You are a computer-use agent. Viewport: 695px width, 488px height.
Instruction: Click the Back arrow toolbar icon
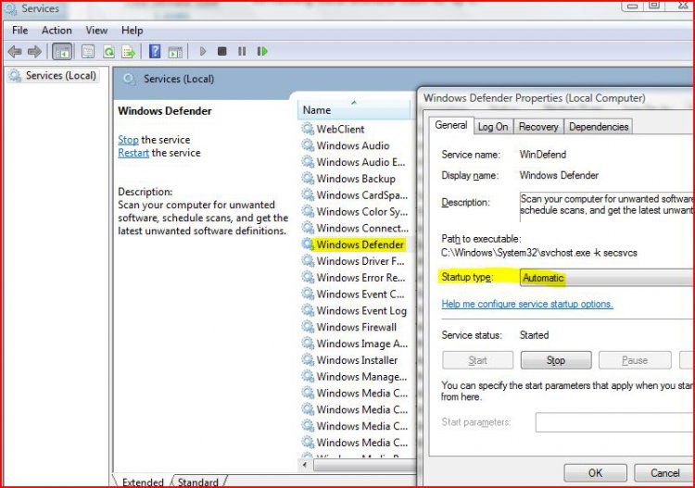click(x=15, y=52)
